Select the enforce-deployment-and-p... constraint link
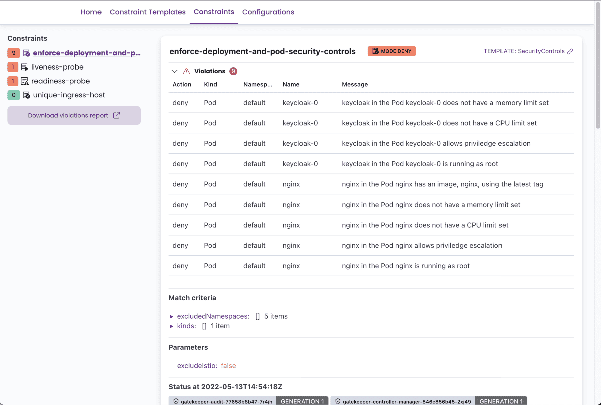 tap(86, 53)
